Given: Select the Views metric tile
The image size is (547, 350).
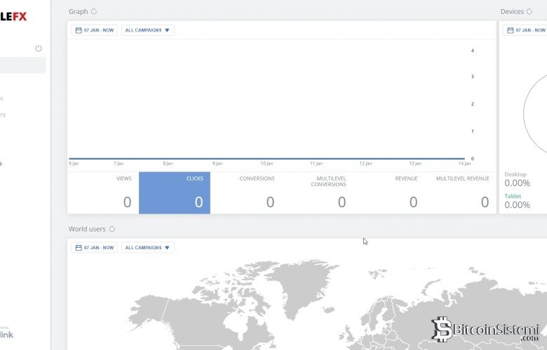Looking at the screenshot, I should click(103, 192).
